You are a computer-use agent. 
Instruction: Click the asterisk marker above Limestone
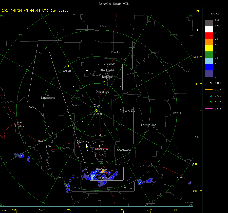coord(48,95)
